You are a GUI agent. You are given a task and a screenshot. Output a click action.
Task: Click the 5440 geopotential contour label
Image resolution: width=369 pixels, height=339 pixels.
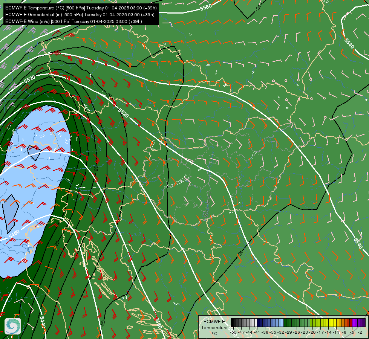(x=43, y=322)
